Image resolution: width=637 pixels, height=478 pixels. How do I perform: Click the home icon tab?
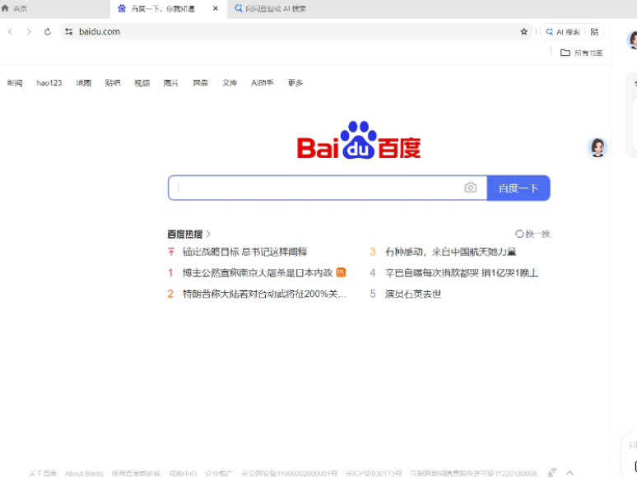pyautogui.click(x=14, y=8)
